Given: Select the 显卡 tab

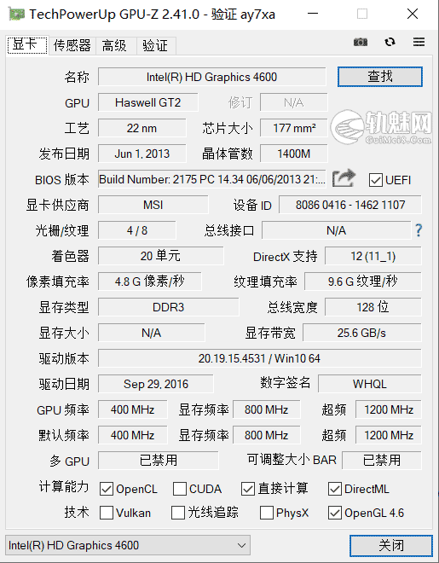Looking at the screenshot, I should (27, 45).
